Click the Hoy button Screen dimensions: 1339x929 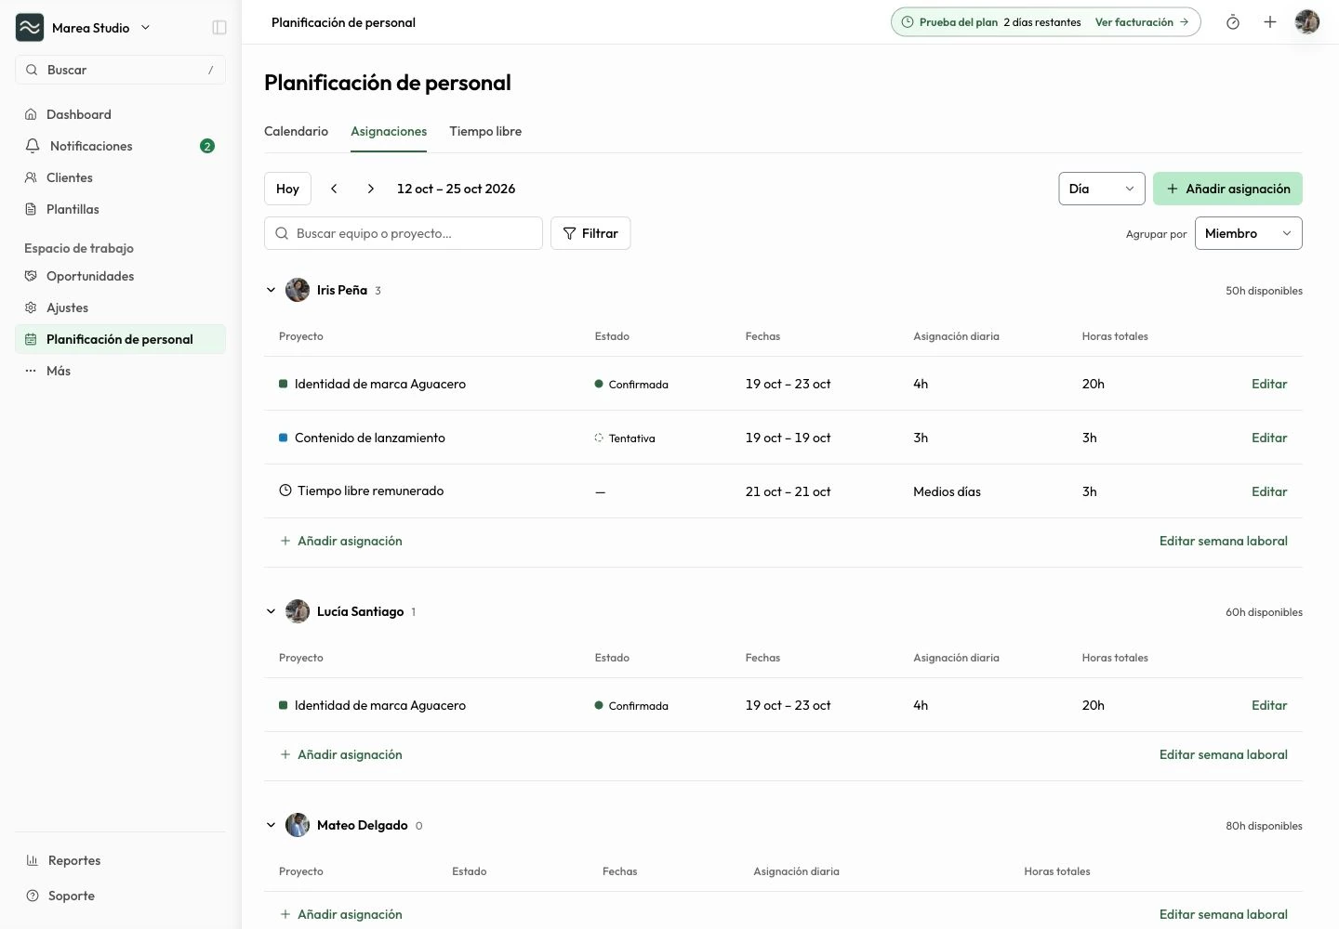[x=287, y=189]
